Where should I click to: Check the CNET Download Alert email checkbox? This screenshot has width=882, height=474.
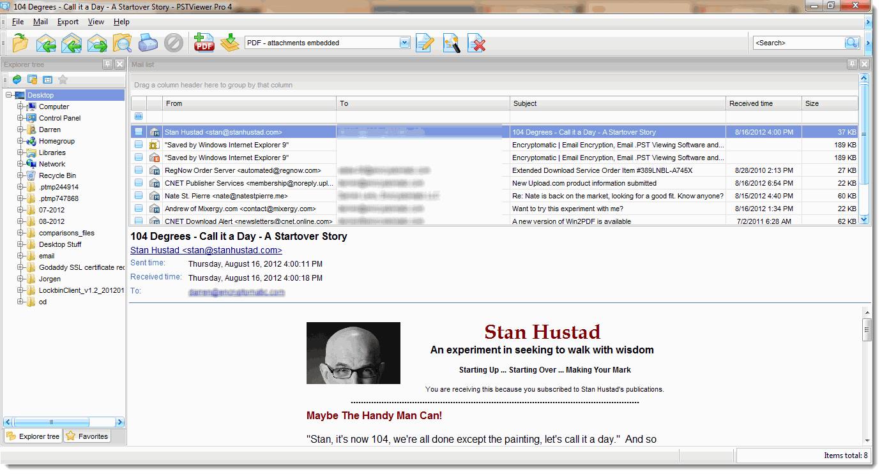pos(139,221)
